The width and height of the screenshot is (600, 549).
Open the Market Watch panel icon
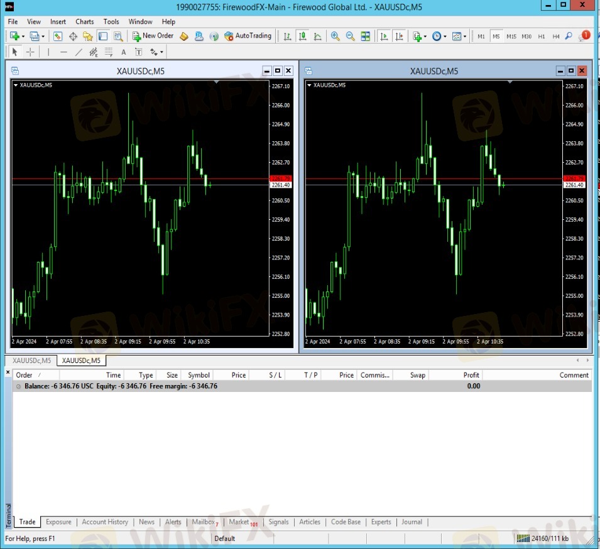[x=58, y=36]
